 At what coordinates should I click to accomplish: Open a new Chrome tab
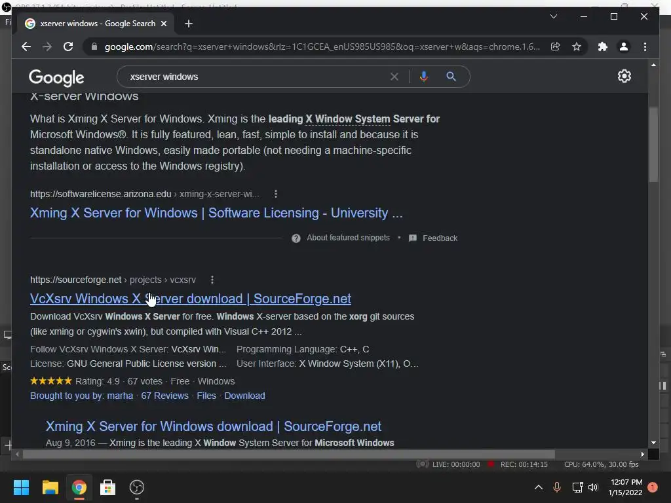pyautogui.click(x=188, y=24)
